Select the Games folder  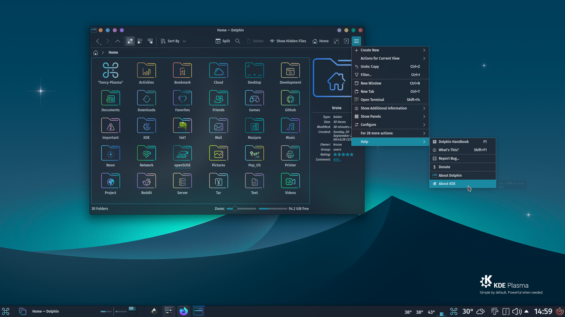click(x=255, y=101)
